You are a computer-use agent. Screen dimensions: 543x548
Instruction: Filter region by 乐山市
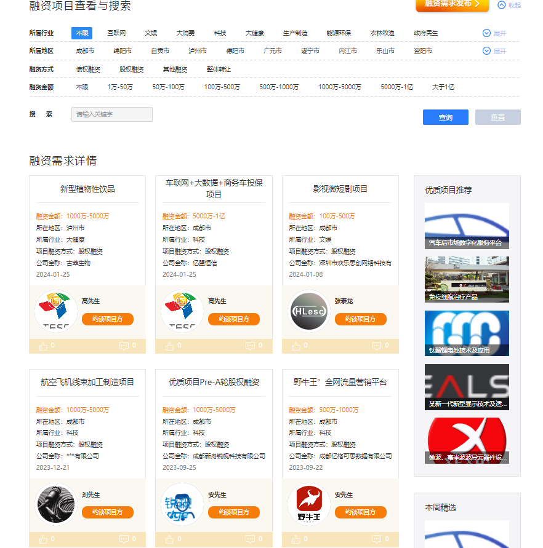(x=385, y=51)
